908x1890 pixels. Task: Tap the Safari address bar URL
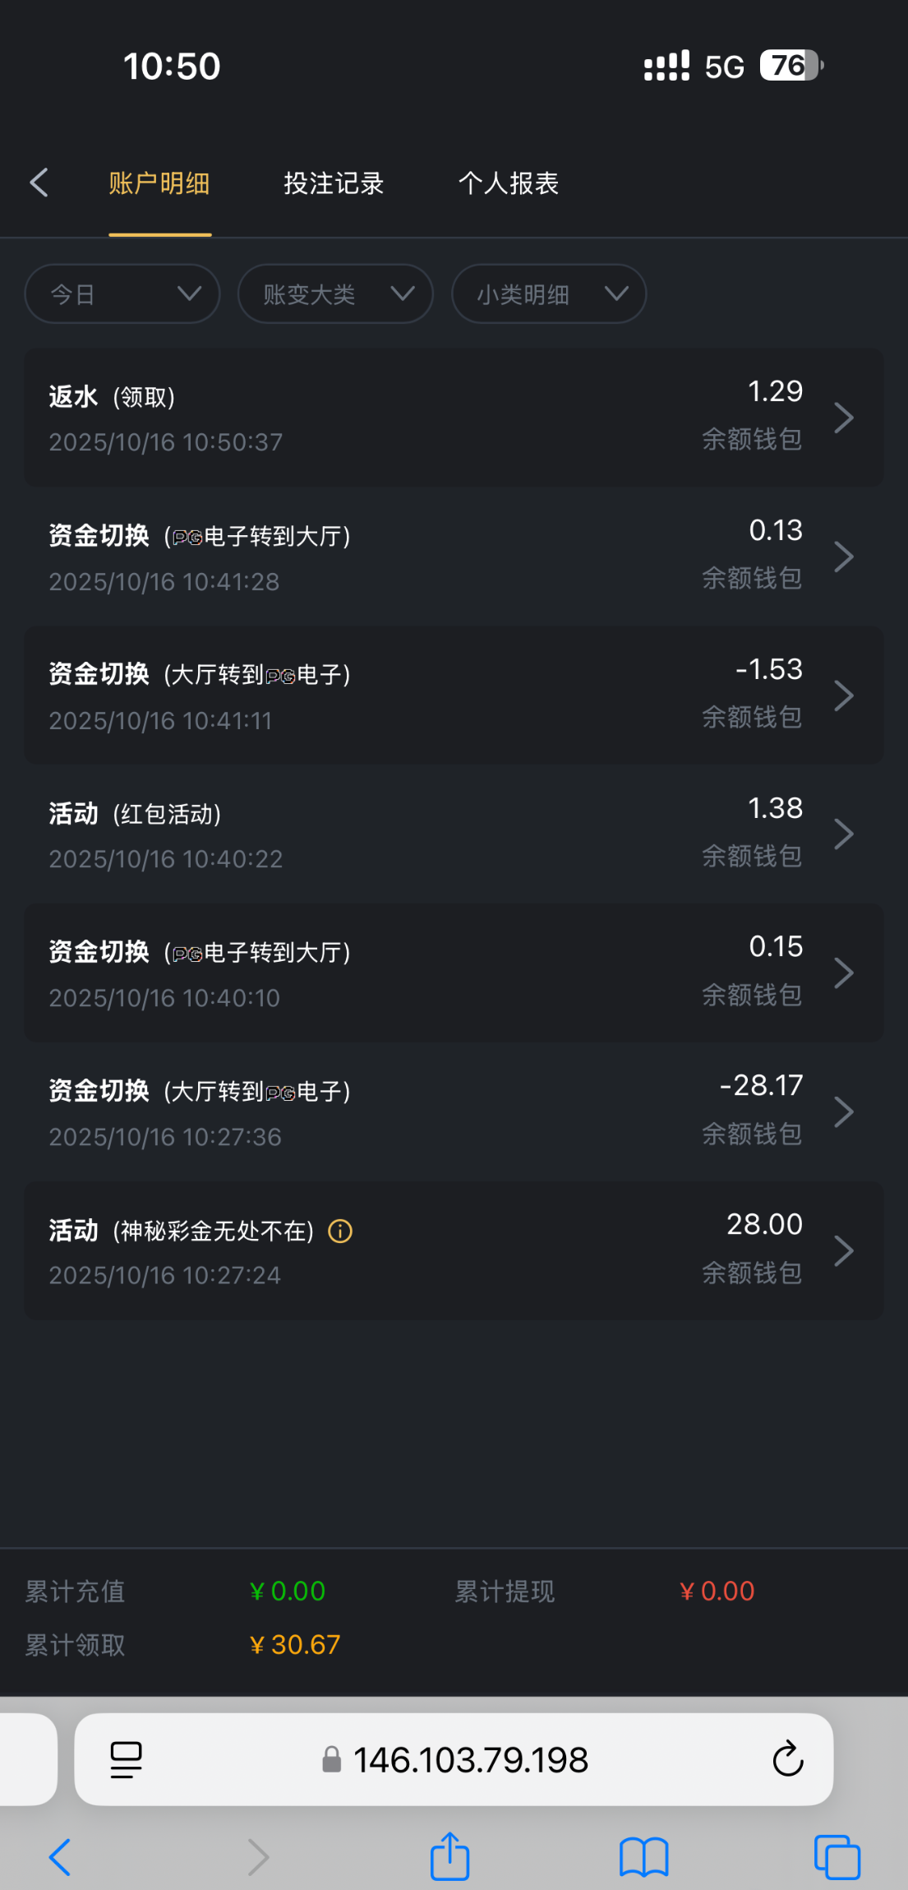(x=470, y=1759)
